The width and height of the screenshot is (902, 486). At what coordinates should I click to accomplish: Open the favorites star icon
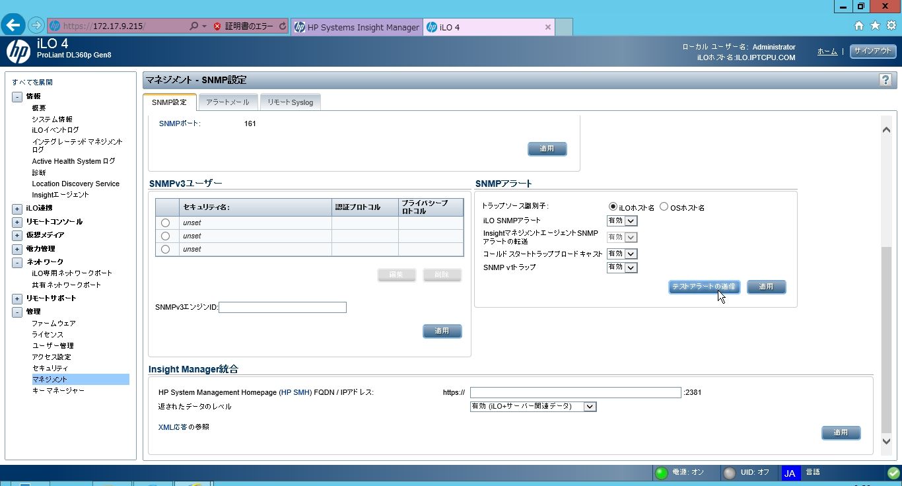click(875, 26)
